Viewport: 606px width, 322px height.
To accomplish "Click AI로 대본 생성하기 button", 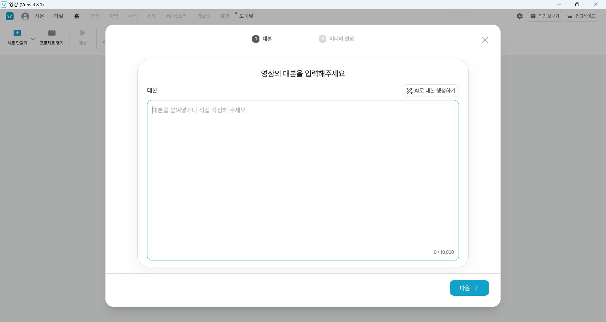I will (431, 91).
